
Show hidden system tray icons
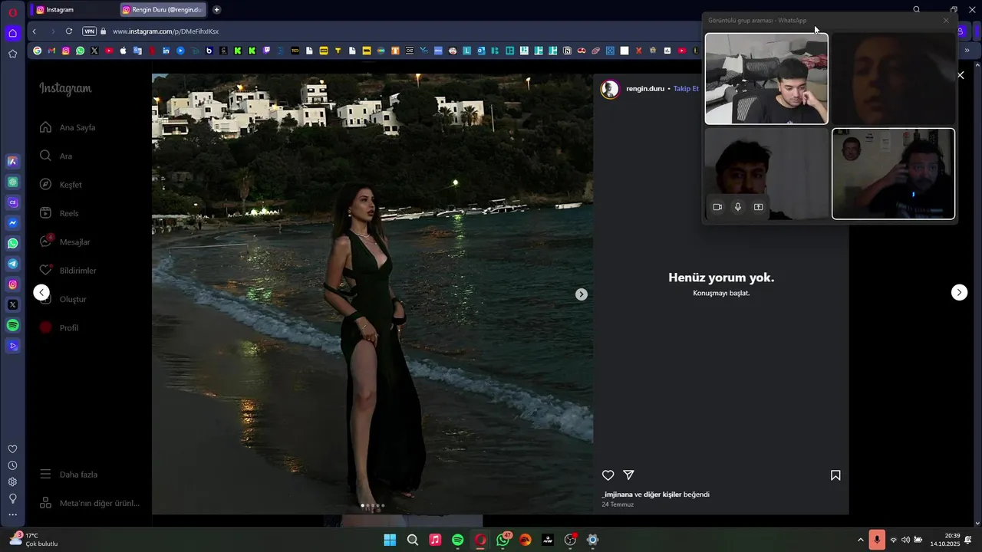[x=860, y=540]
